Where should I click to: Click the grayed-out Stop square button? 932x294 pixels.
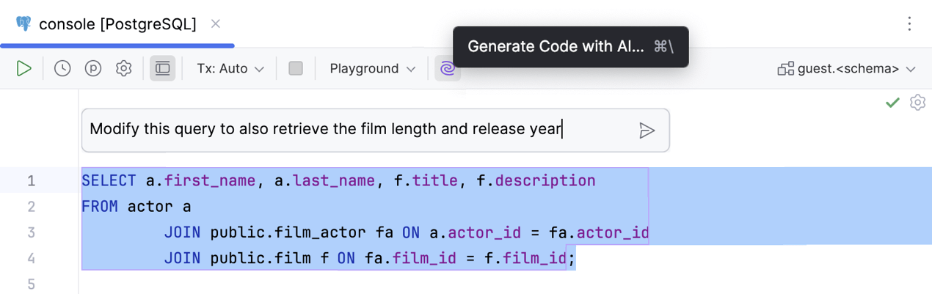296,69
